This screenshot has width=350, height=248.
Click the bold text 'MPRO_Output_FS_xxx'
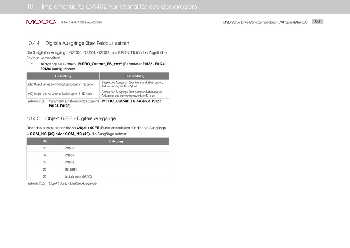(99, 64)
